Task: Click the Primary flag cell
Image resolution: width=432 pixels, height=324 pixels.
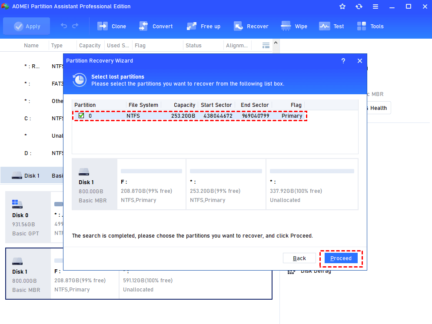Action: 292,116
